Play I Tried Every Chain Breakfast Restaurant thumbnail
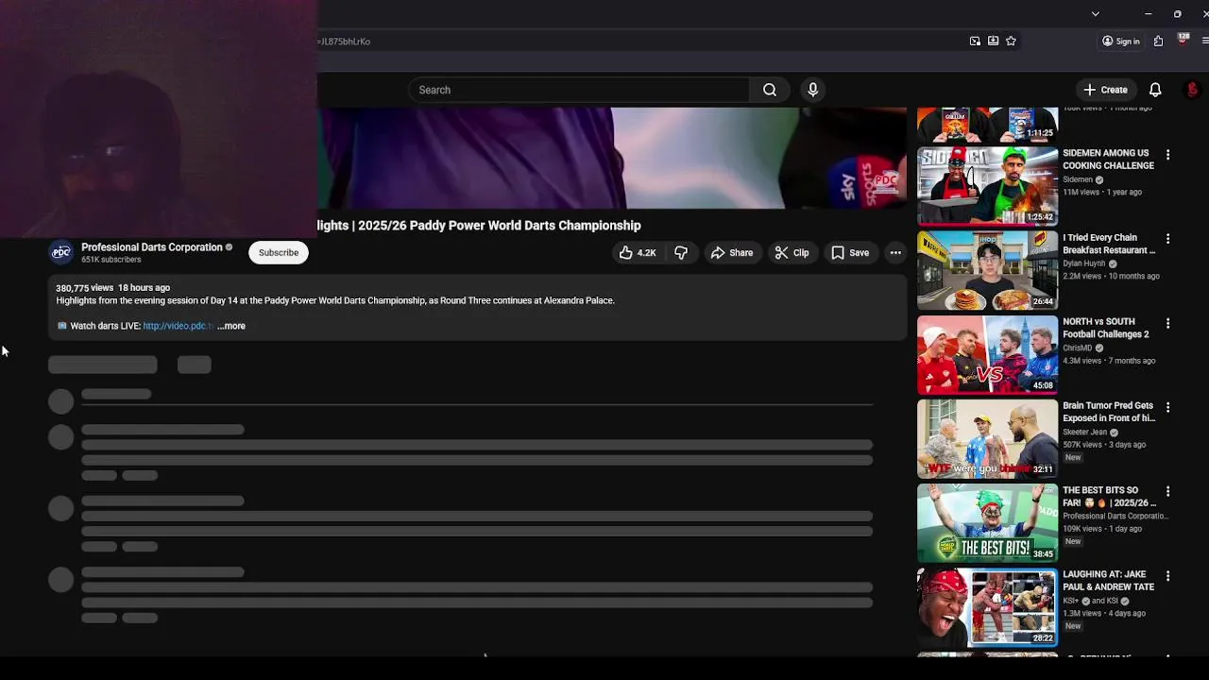This screenshot has width=1209, height=680. pyautogui.click(x=987, y=270)
